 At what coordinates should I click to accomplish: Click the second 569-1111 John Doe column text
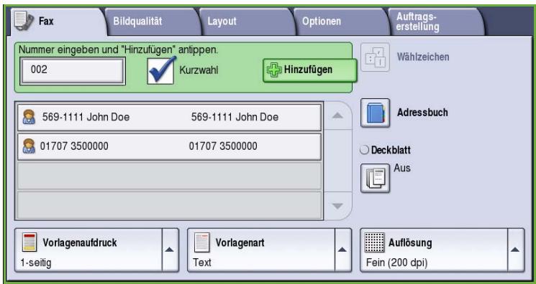click(235, 117)
